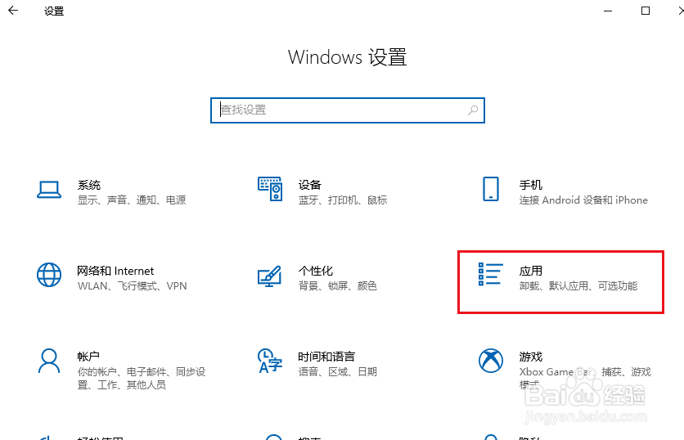Click the Apps list icon
The width and height of the screenshot is (684, 440).
click(x=491, y=274)
